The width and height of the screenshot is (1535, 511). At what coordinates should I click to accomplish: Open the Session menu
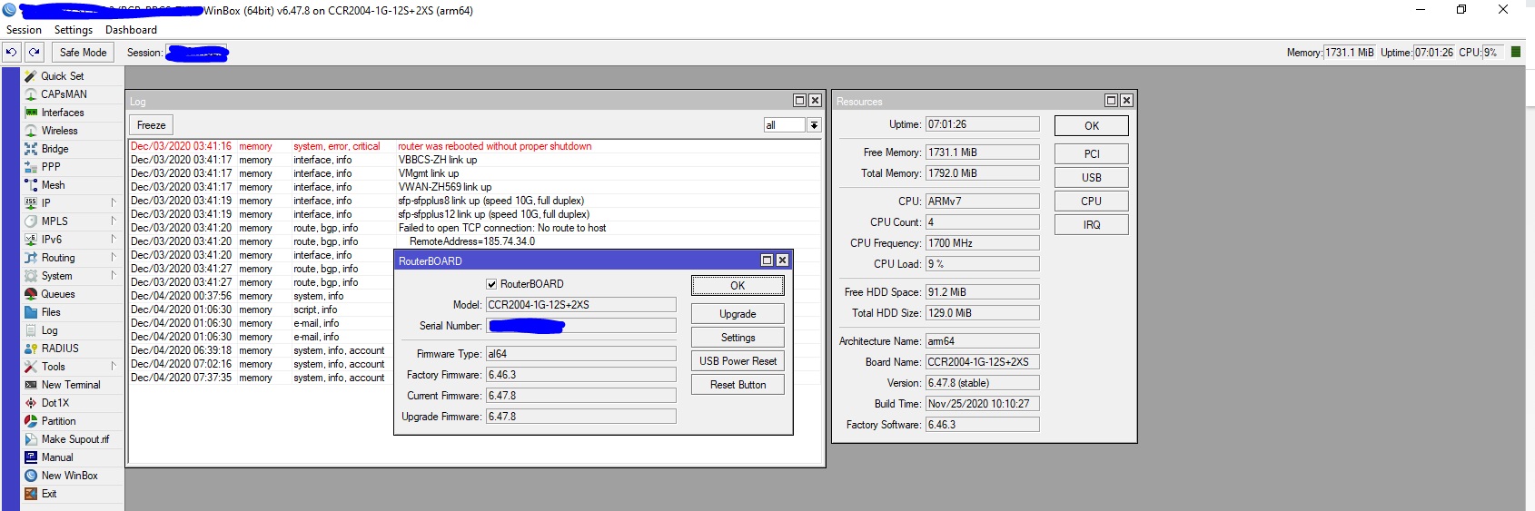(x=24, y=30)
